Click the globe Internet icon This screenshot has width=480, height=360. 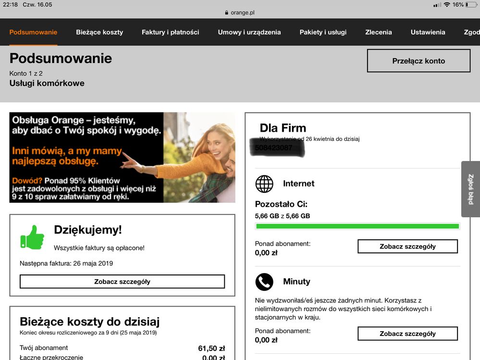264,184
